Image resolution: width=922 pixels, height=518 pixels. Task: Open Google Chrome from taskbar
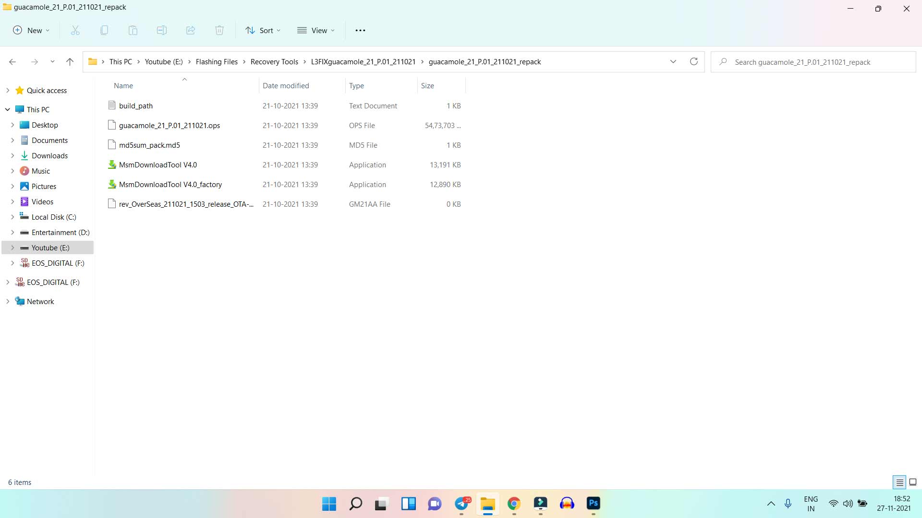514,504
